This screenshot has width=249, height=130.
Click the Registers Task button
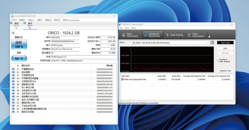[x=225, y=71]
